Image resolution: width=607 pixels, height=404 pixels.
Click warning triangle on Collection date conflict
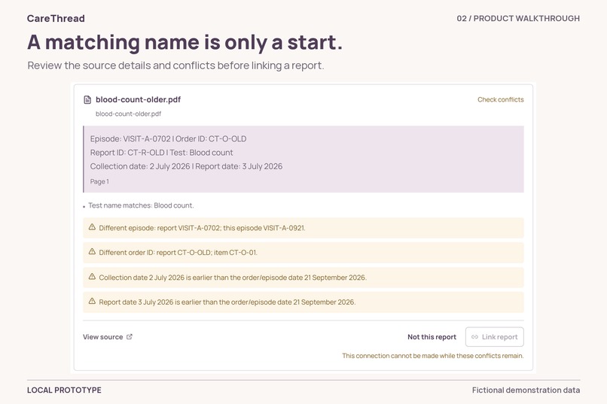[92, 276]
